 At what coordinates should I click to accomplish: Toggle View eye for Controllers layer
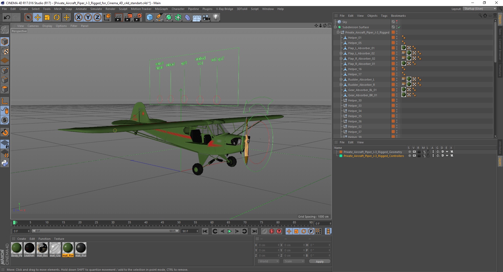pos(414,156)
